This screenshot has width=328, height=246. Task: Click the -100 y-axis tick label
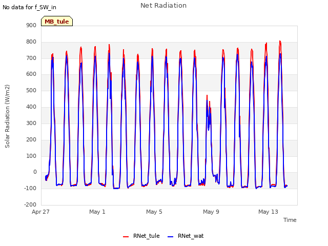click(x=30, y=188)
